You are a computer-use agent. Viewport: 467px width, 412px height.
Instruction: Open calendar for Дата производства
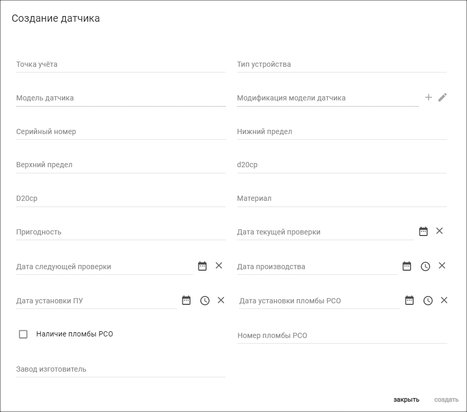click(x=407, y=266)
